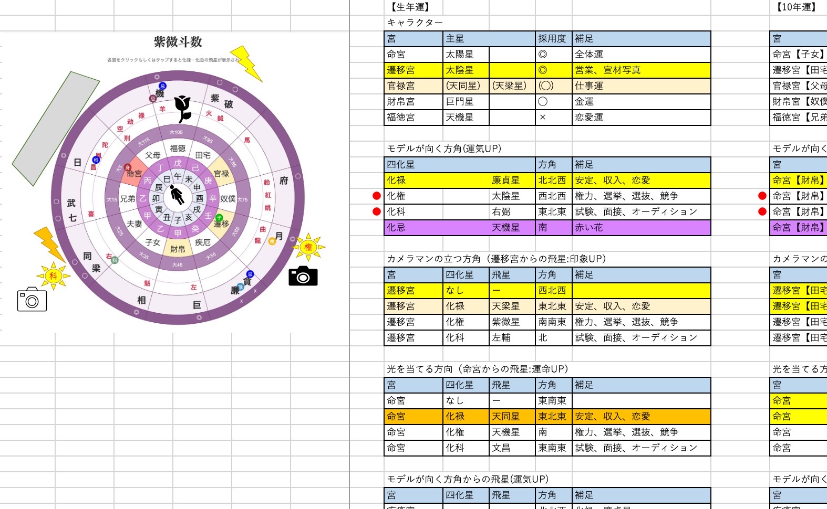Click the red dot beside the 右弼 化科 row

(x=376, y=211)
